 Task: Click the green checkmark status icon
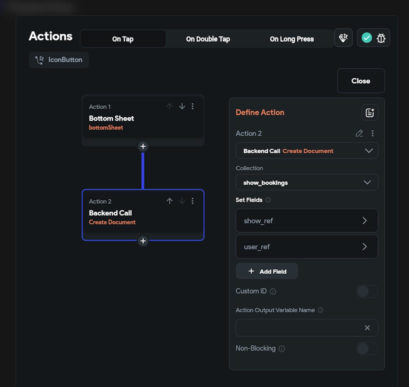[366, 38]
